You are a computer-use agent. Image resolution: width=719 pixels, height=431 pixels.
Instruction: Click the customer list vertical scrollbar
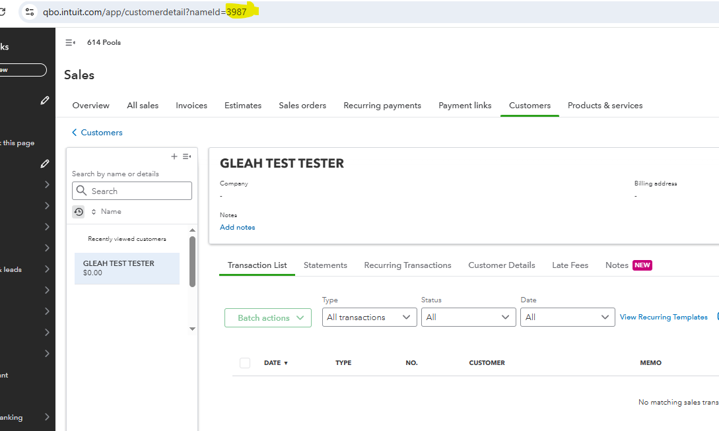pyautogui.click(x=192, y=262)
